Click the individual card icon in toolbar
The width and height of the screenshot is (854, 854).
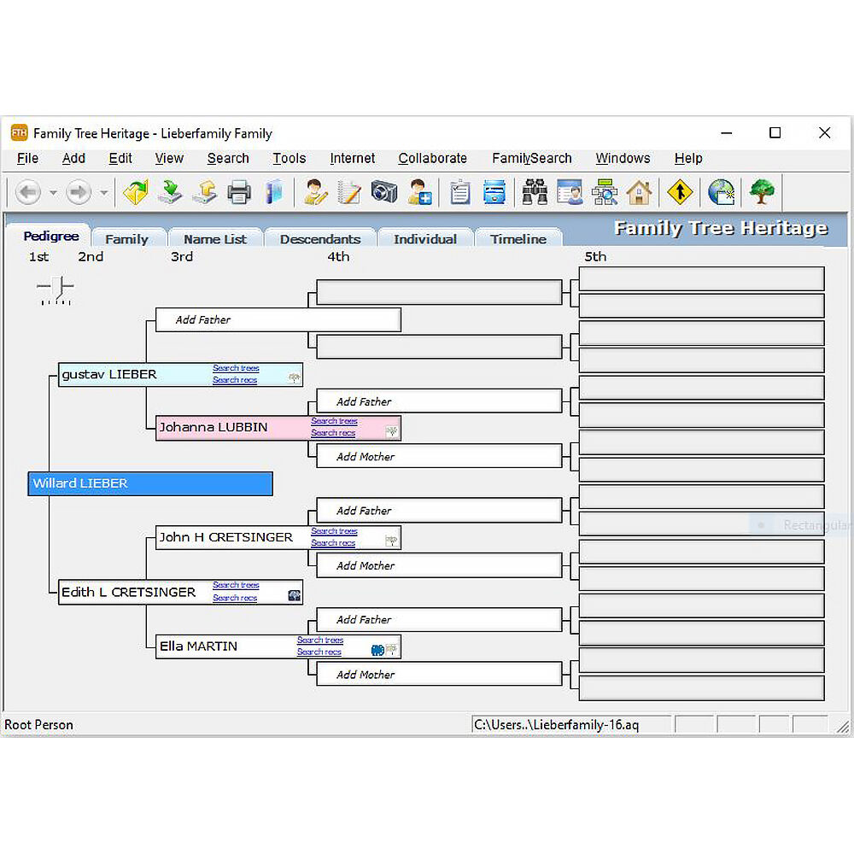click(x=570, y=192)
